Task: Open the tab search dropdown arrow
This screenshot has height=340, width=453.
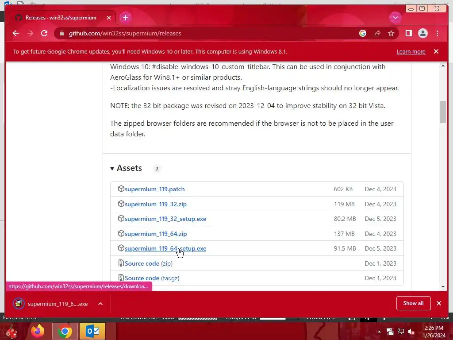Action: 395,18
